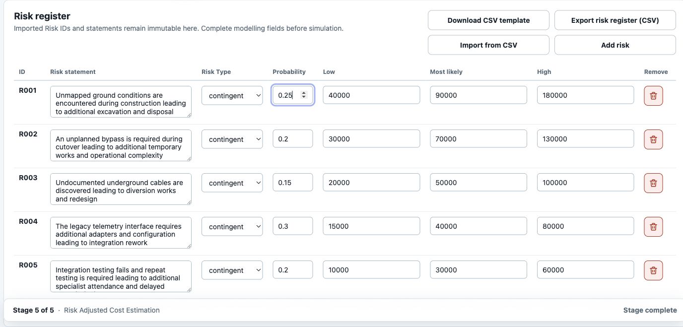
Task: Click R003 Most likely field 50000
Action: pos(478,183)
